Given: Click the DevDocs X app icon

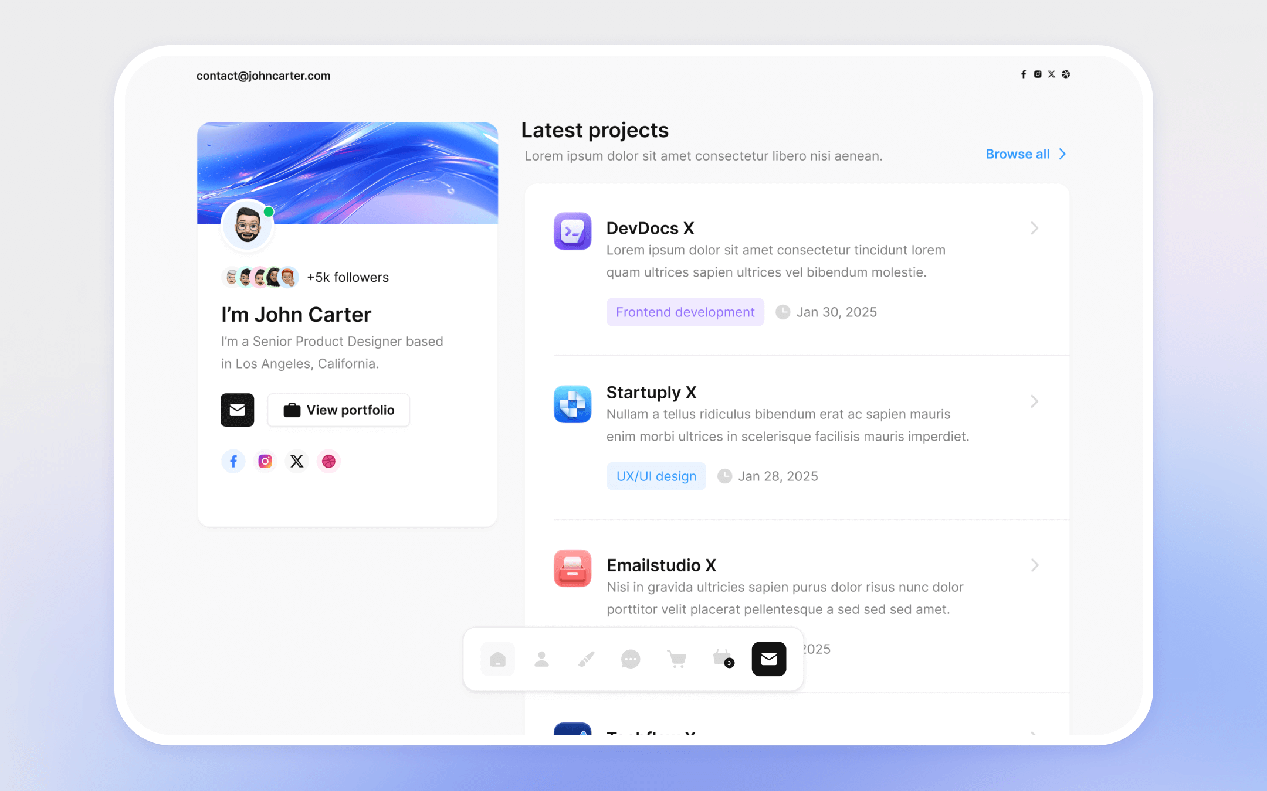Looking at the screenshot, I should (572, 231).
